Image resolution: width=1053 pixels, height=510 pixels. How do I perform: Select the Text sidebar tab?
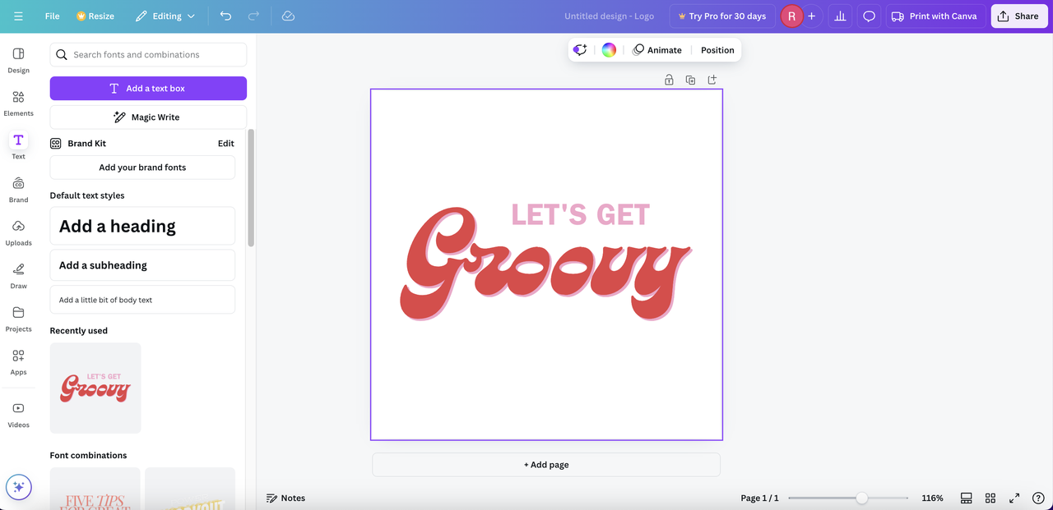(x=18, y=146)
